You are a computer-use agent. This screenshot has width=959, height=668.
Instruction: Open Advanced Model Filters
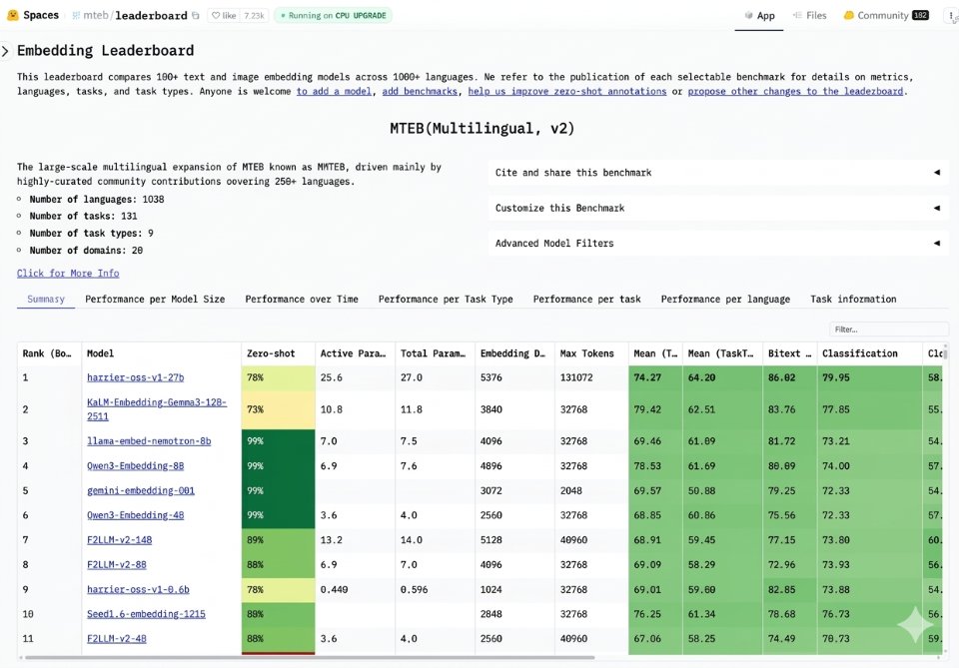click(715, 243)
